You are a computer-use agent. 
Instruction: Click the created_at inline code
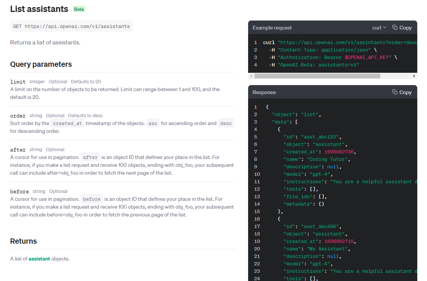click(x=67, y=123)
